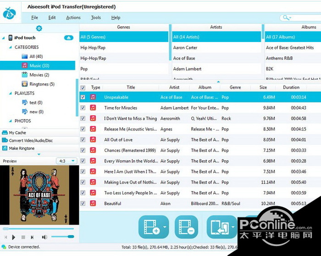Adjust the preview volume slider
The image size is (321, 256).
[x=62, y=237]
